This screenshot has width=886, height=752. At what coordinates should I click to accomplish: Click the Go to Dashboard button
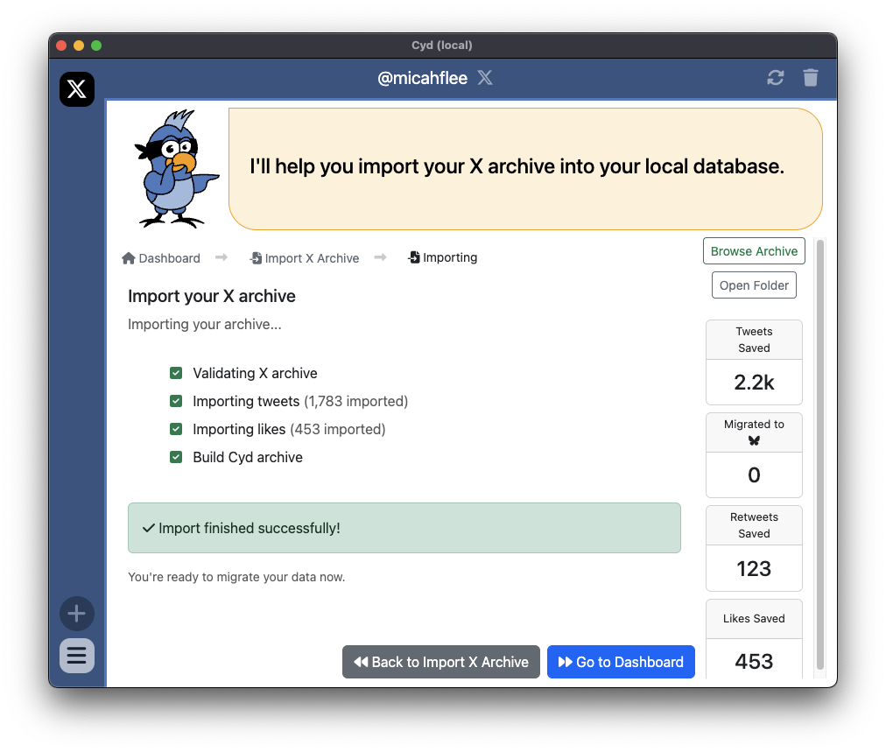621,662
